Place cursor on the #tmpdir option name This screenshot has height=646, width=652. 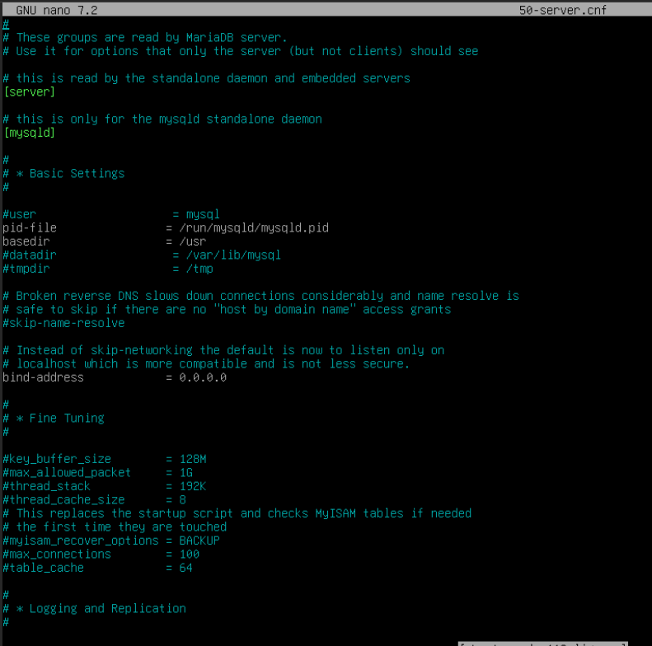[x=26, y=269]
